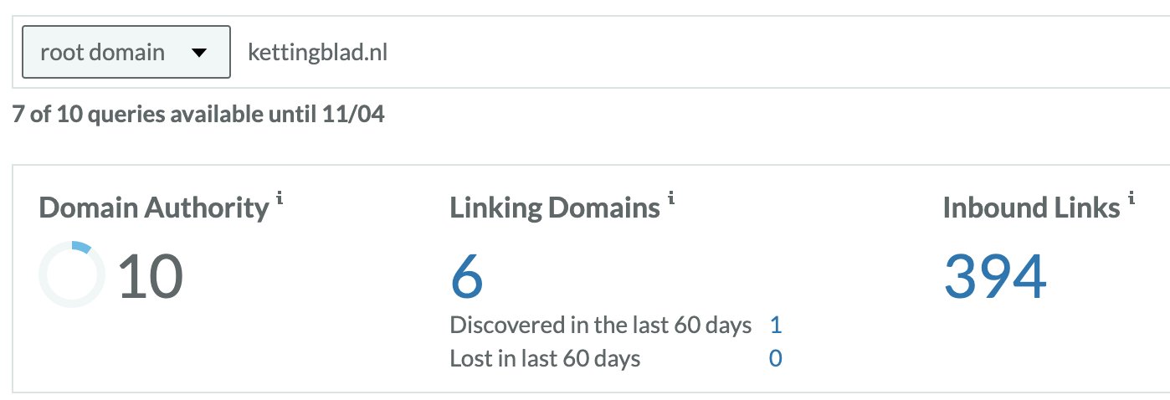Click the empty area right of the kettingblad.nl text

pyautogui.click(x=778, y=53)
